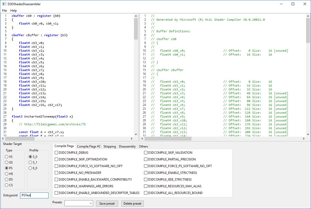The image size is (311, 209).
Task: Maximize the D3DShaderDisassembler window
Action: [x=293, y=4]
